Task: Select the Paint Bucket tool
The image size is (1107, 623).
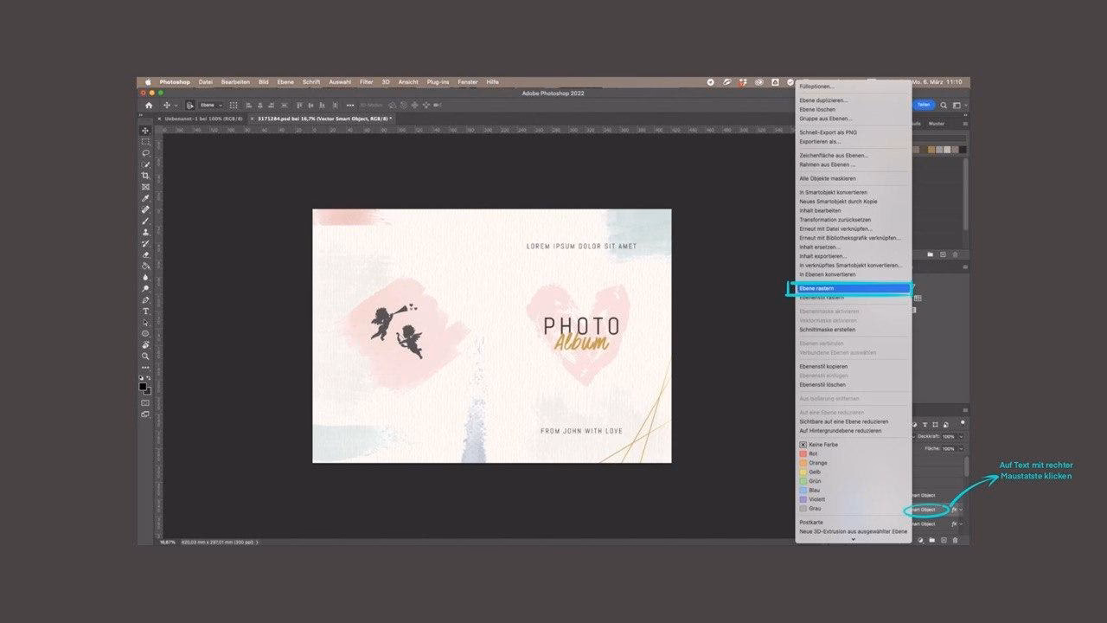Action: pyautogui.click(x=145, y=266)
